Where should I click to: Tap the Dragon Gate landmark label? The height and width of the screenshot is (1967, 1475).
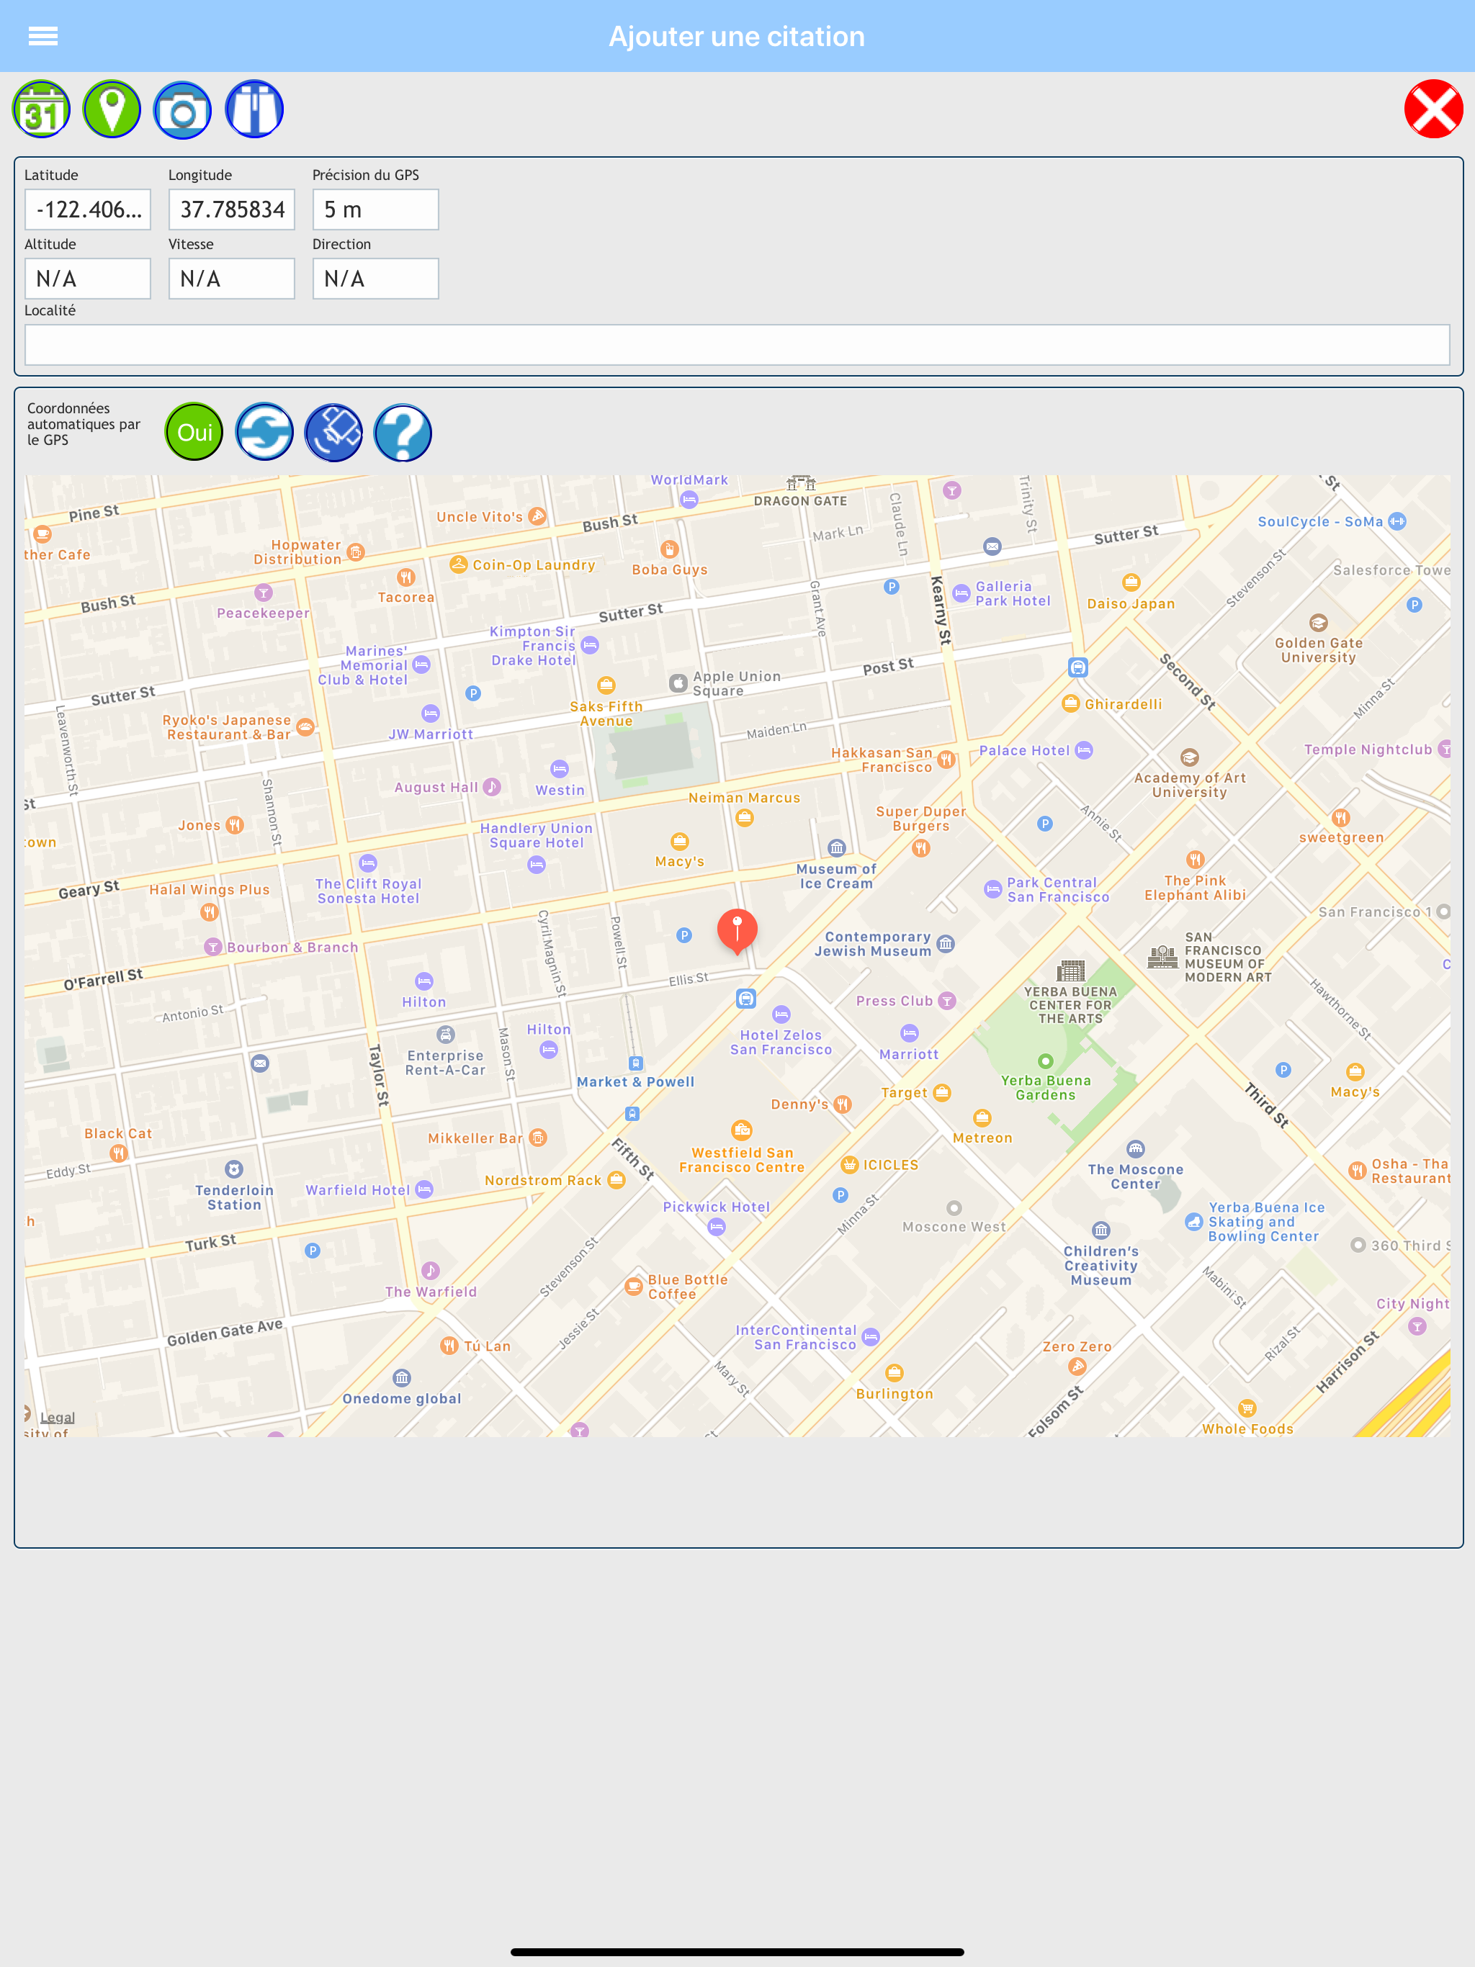[801, 500]
